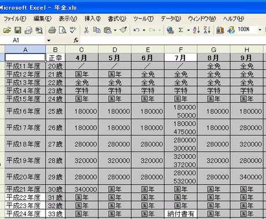
Task: Click the 4月 header cell
Action: click(82, 58)
